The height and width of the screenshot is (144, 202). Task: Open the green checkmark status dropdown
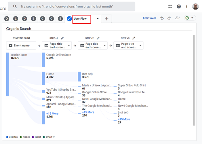point(190,18)
